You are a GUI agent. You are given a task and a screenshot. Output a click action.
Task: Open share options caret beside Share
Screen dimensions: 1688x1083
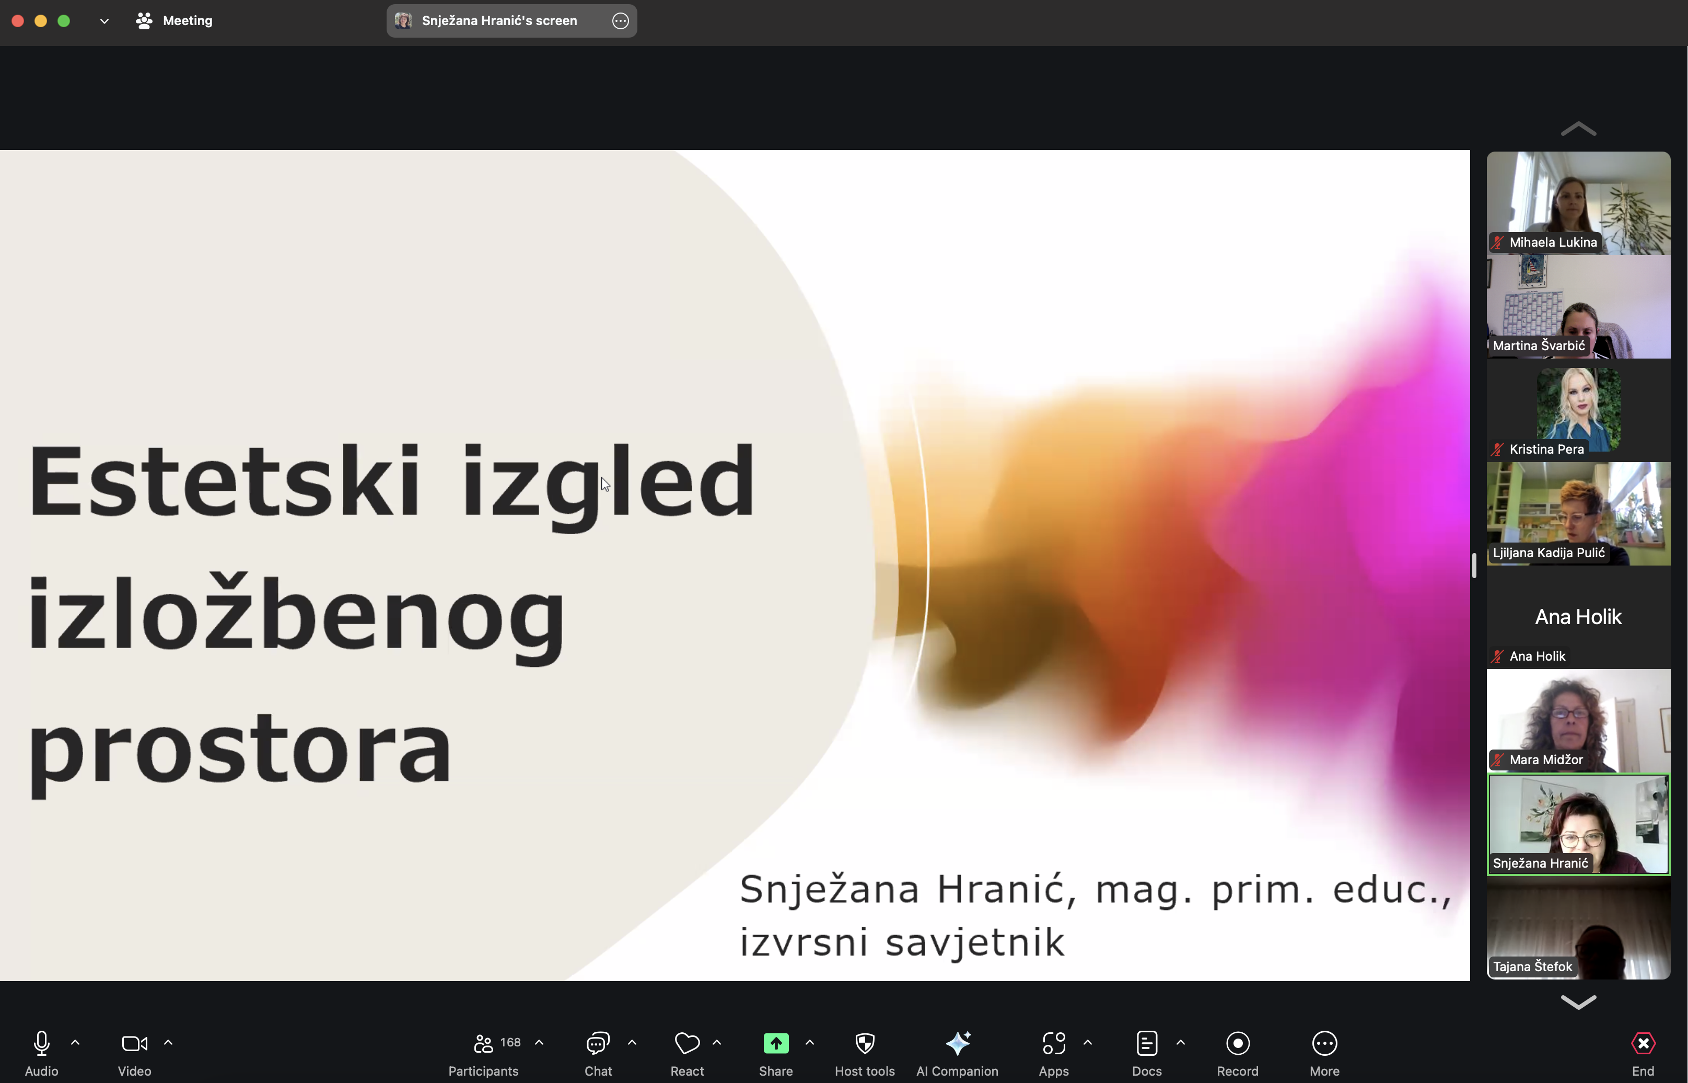[810, 1042]
